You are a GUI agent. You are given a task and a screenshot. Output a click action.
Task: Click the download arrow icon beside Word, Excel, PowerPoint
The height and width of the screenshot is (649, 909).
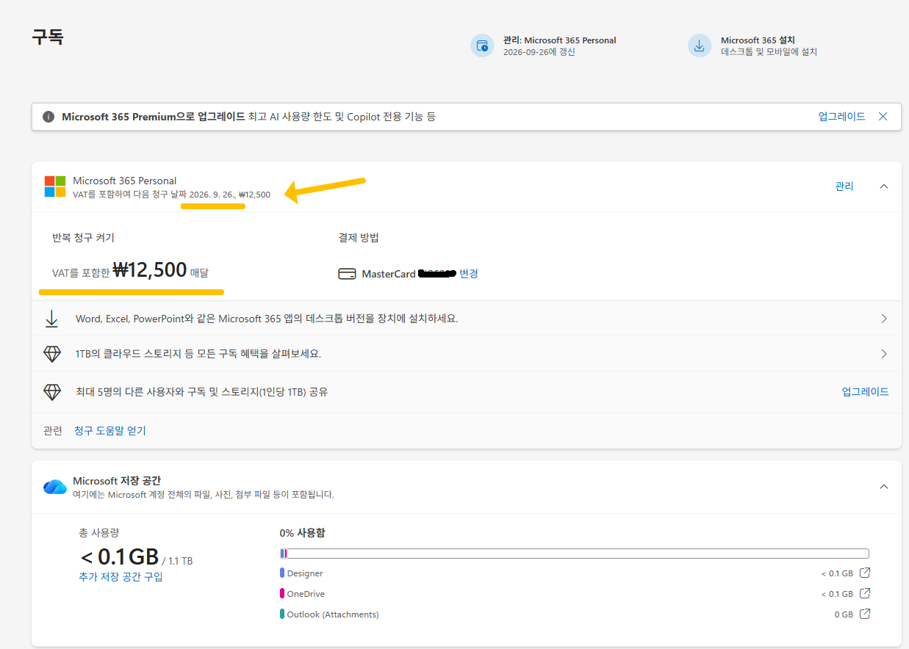51,319
